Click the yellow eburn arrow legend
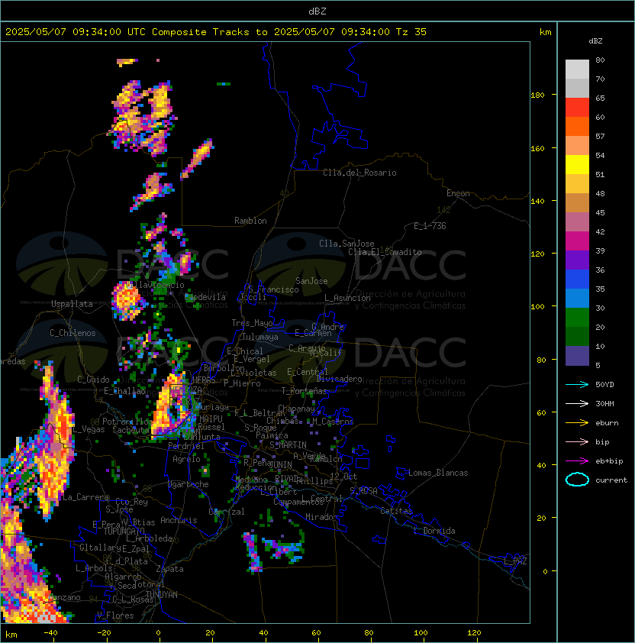The height and width of the screenshot is (643, 635). click(x=577, y=423)
